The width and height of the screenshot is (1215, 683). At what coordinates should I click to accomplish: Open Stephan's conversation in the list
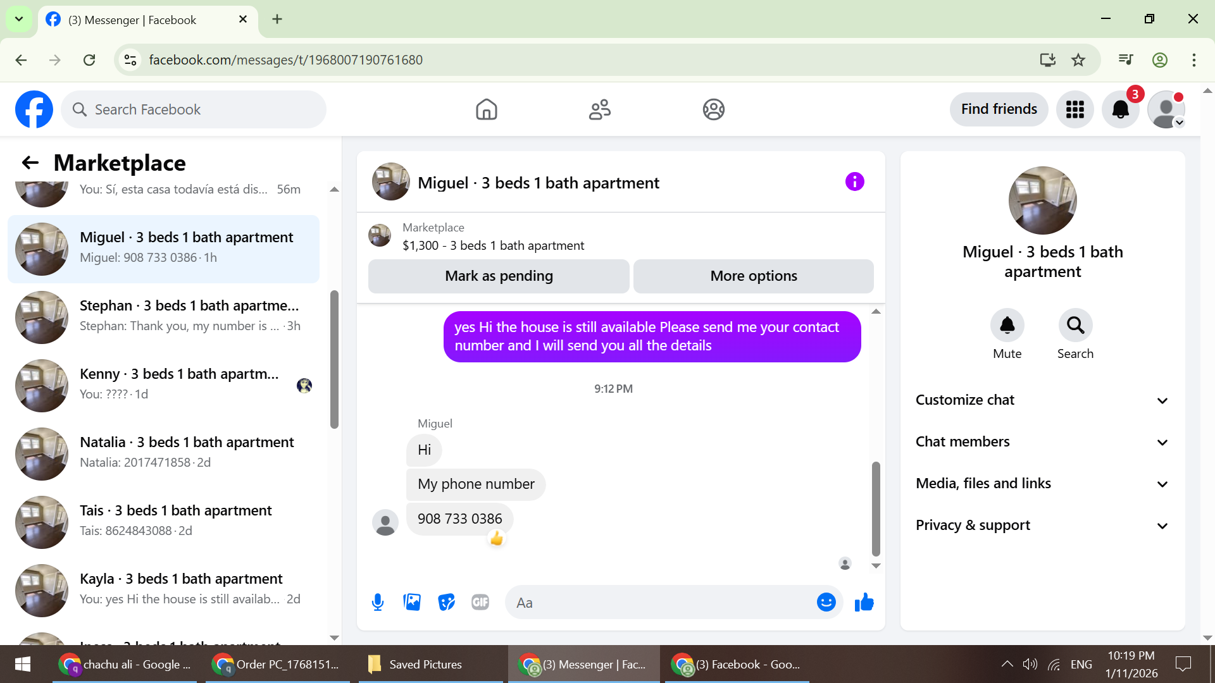[163, 317]
